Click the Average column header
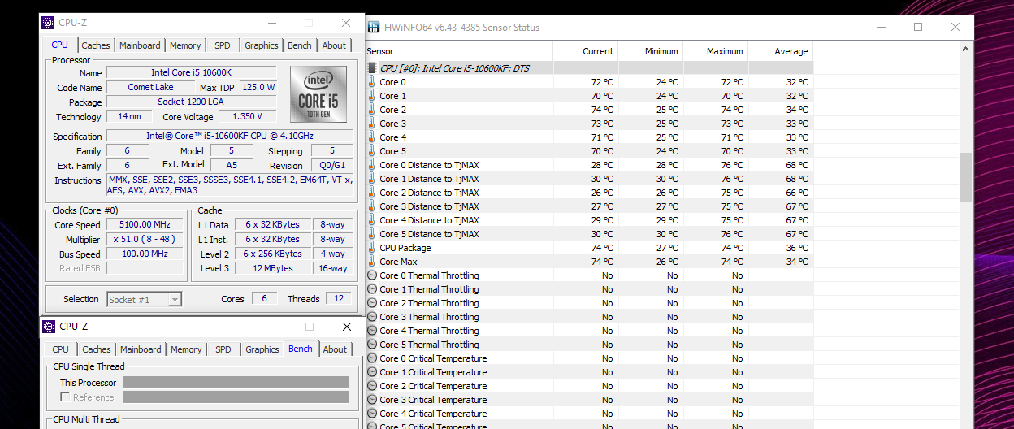The image size is (1014, 429). coord(781,51)
